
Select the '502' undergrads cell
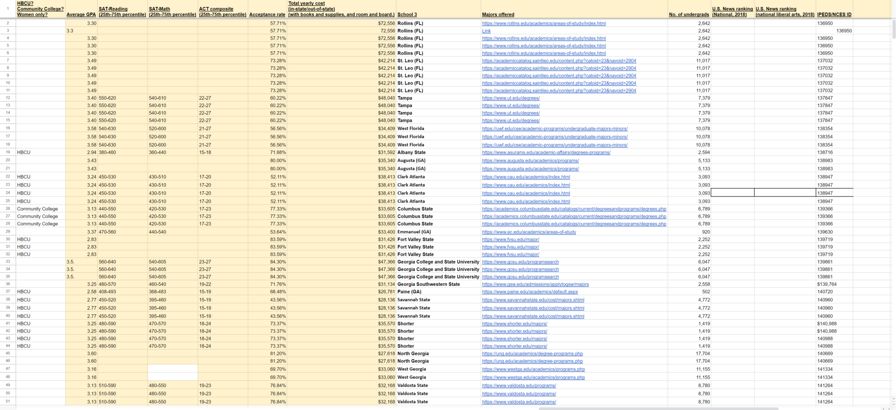click(689, 292)
